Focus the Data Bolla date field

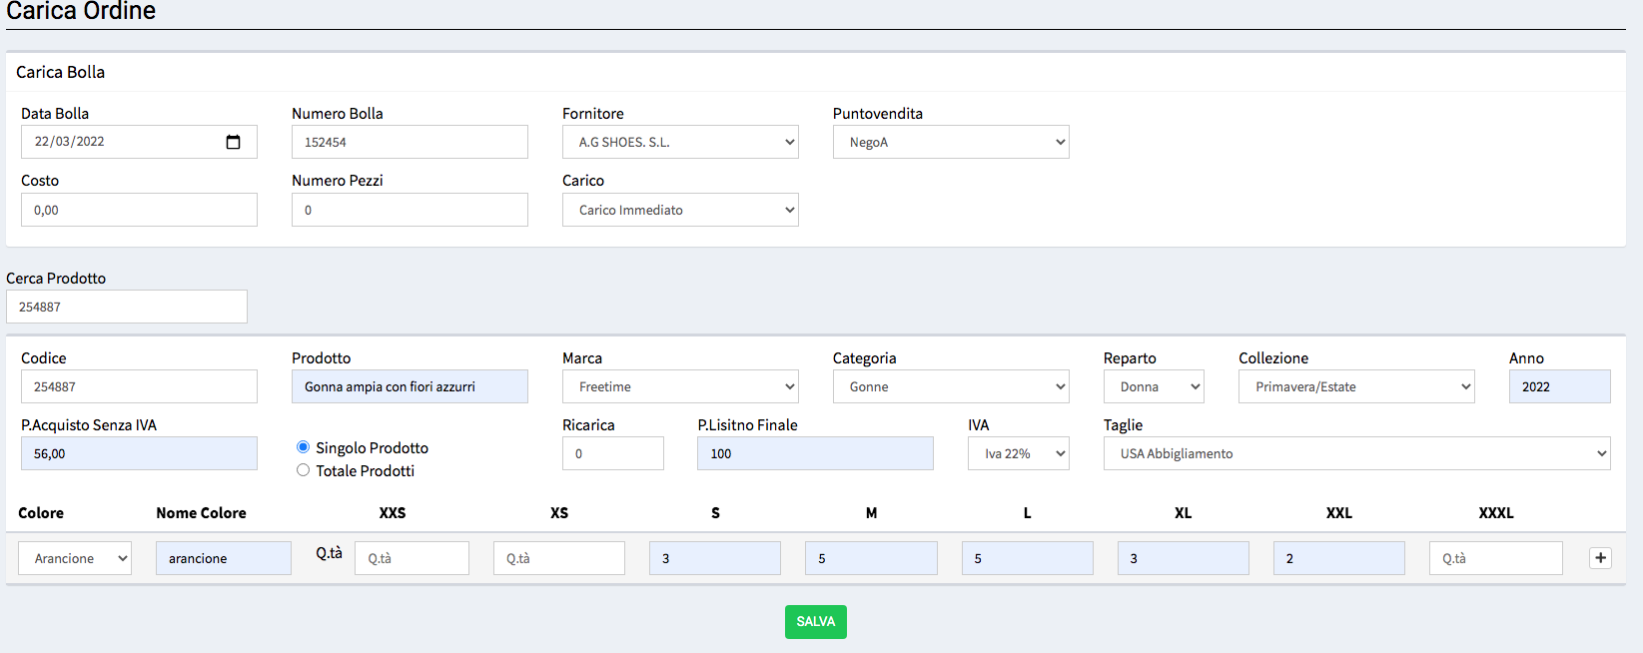click(139, 142)
